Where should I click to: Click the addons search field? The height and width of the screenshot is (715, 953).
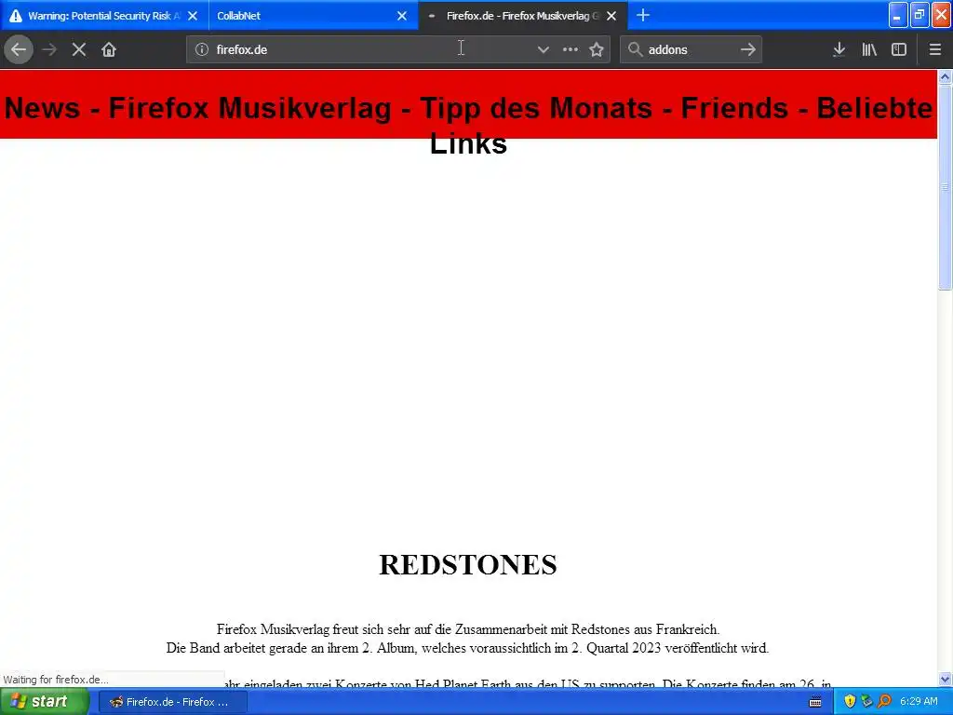691,50
